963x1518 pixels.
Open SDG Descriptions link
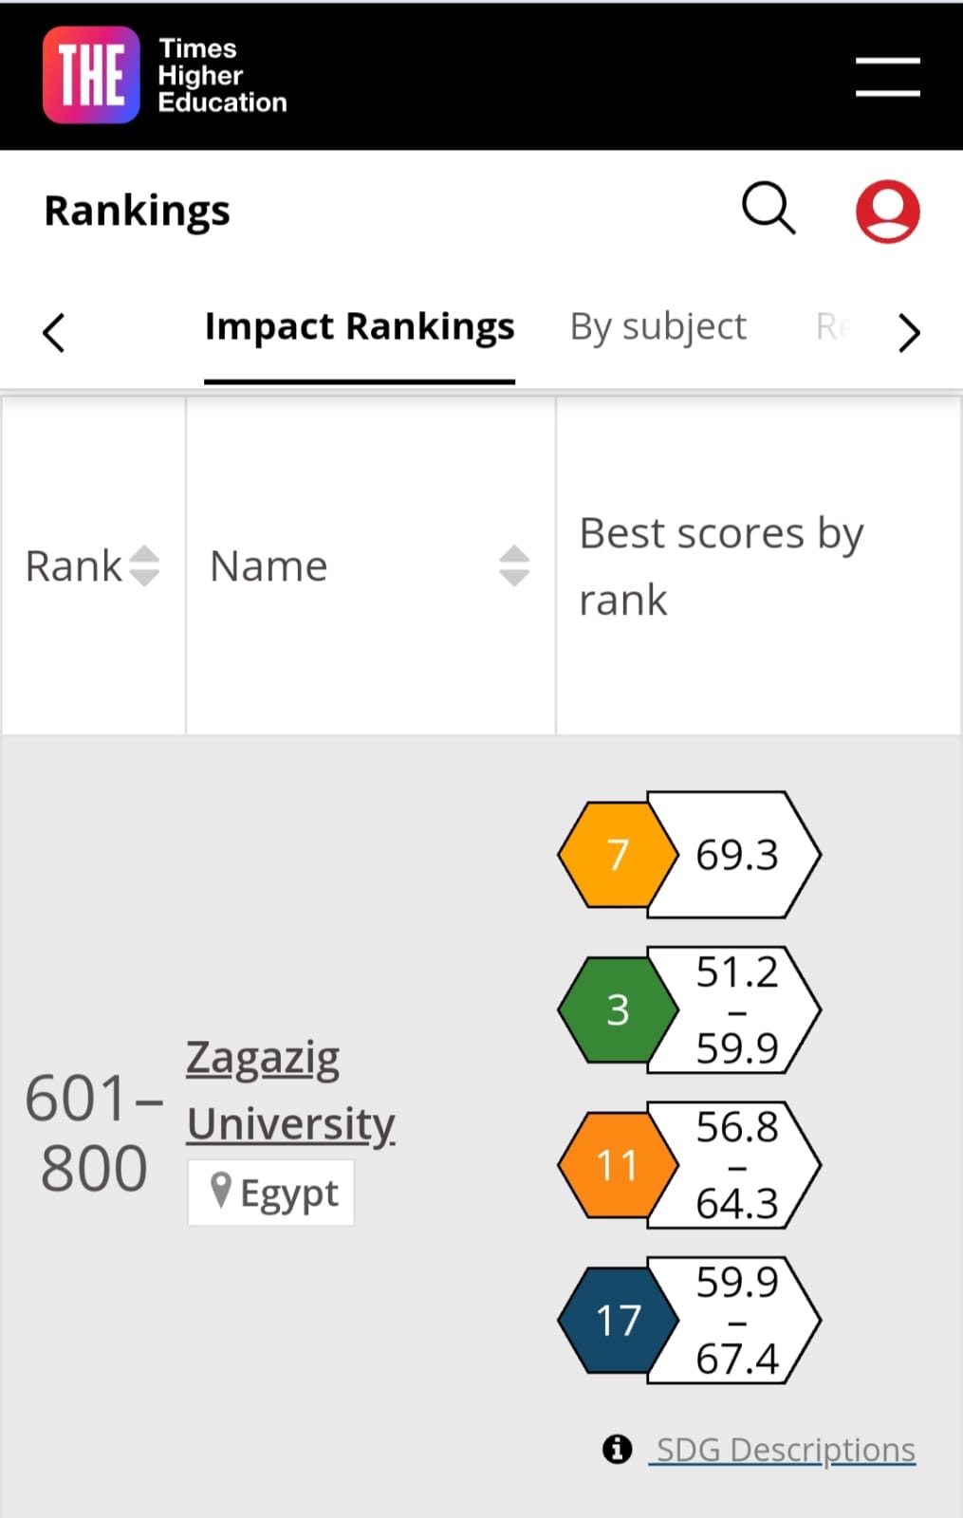[x=786, y=1450]
